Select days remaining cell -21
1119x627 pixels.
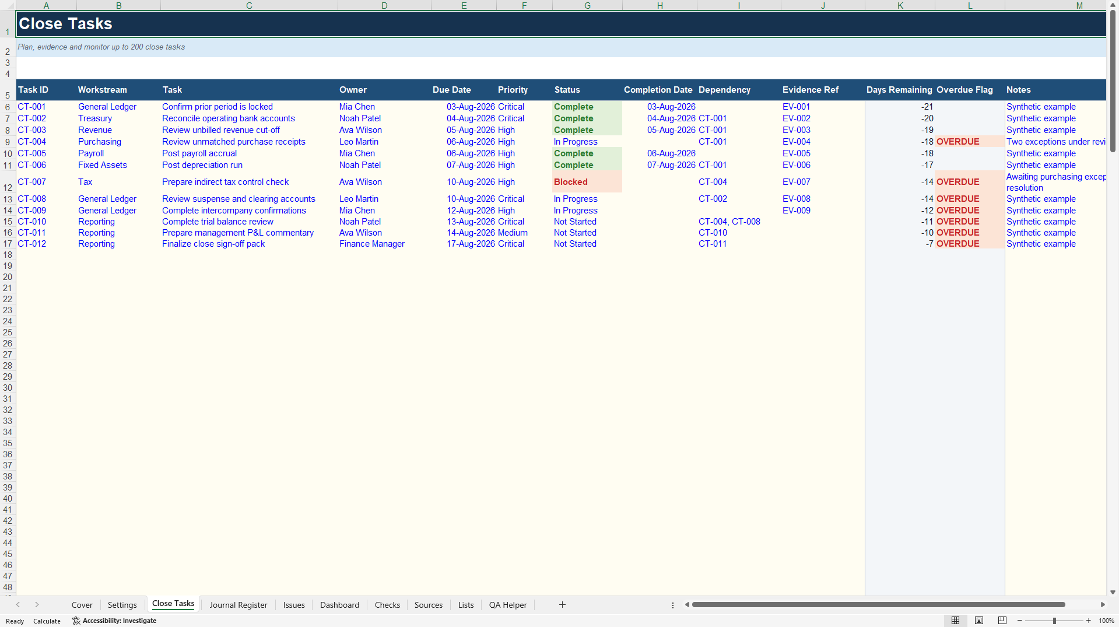point(900,107)
